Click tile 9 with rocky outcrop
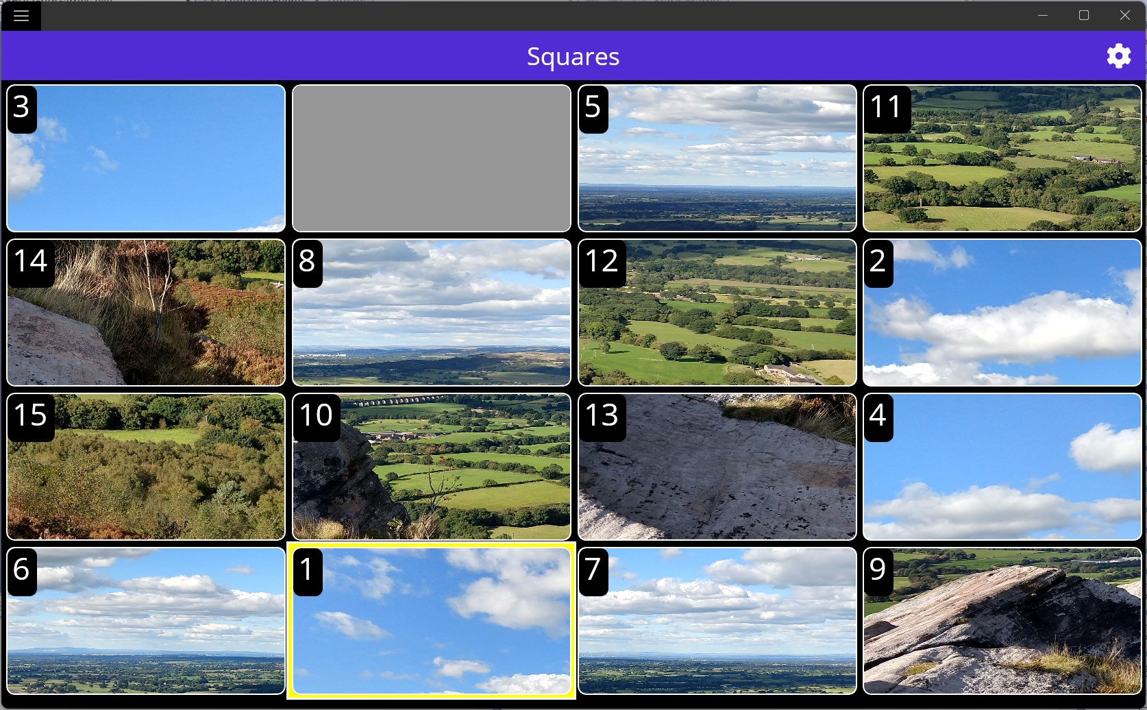The height and width of the screenshot is (710, 1147). tap(1002, 621)
